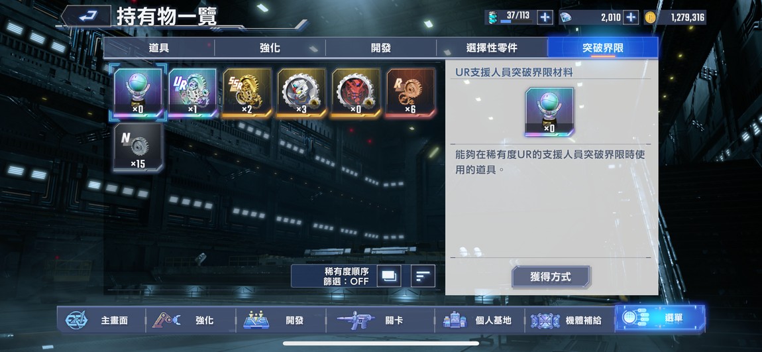Add more stamina with plus button
Image resolution: width=762 pixels, height=352 pixels.
click(x=545, y=17)
